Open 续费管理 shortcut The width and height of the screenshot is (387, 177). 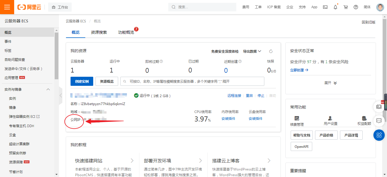pos(297,121)
